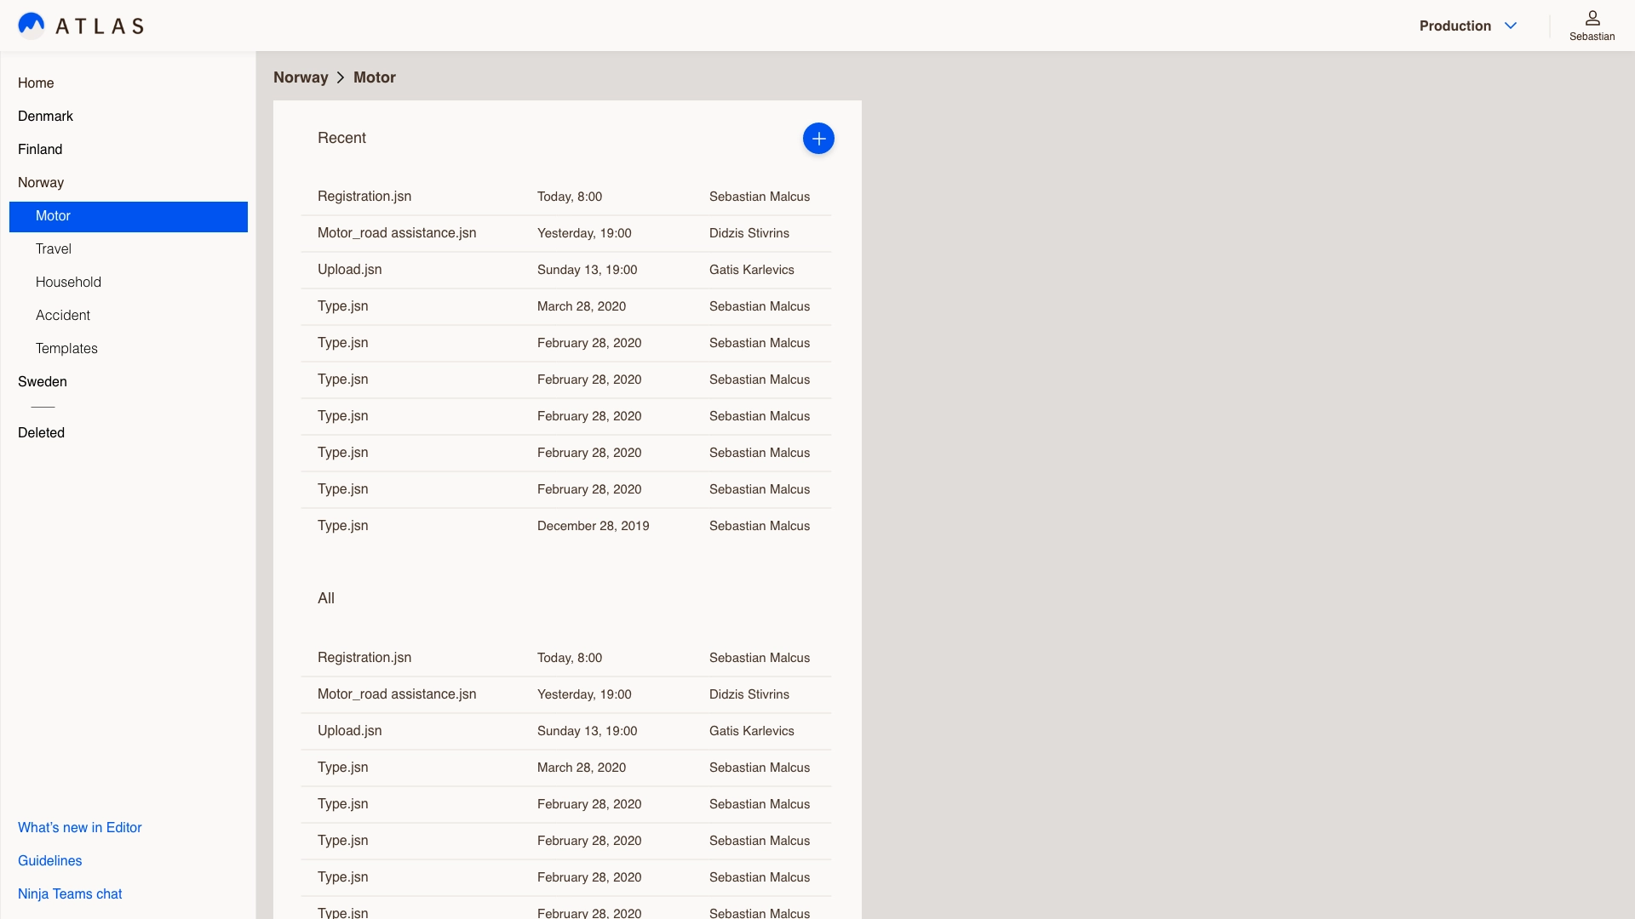The image size is (1635, 919).
Task: Click Sunday 13, 19:00 in the All list
Action: point(588,731)
